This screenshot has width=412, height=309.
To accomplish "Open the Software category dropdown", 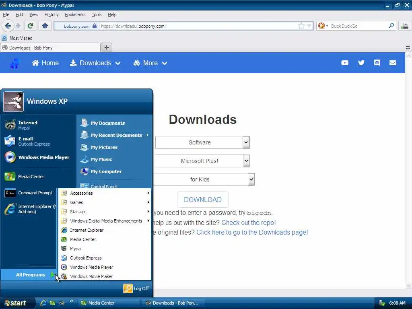I will point(202,142).
